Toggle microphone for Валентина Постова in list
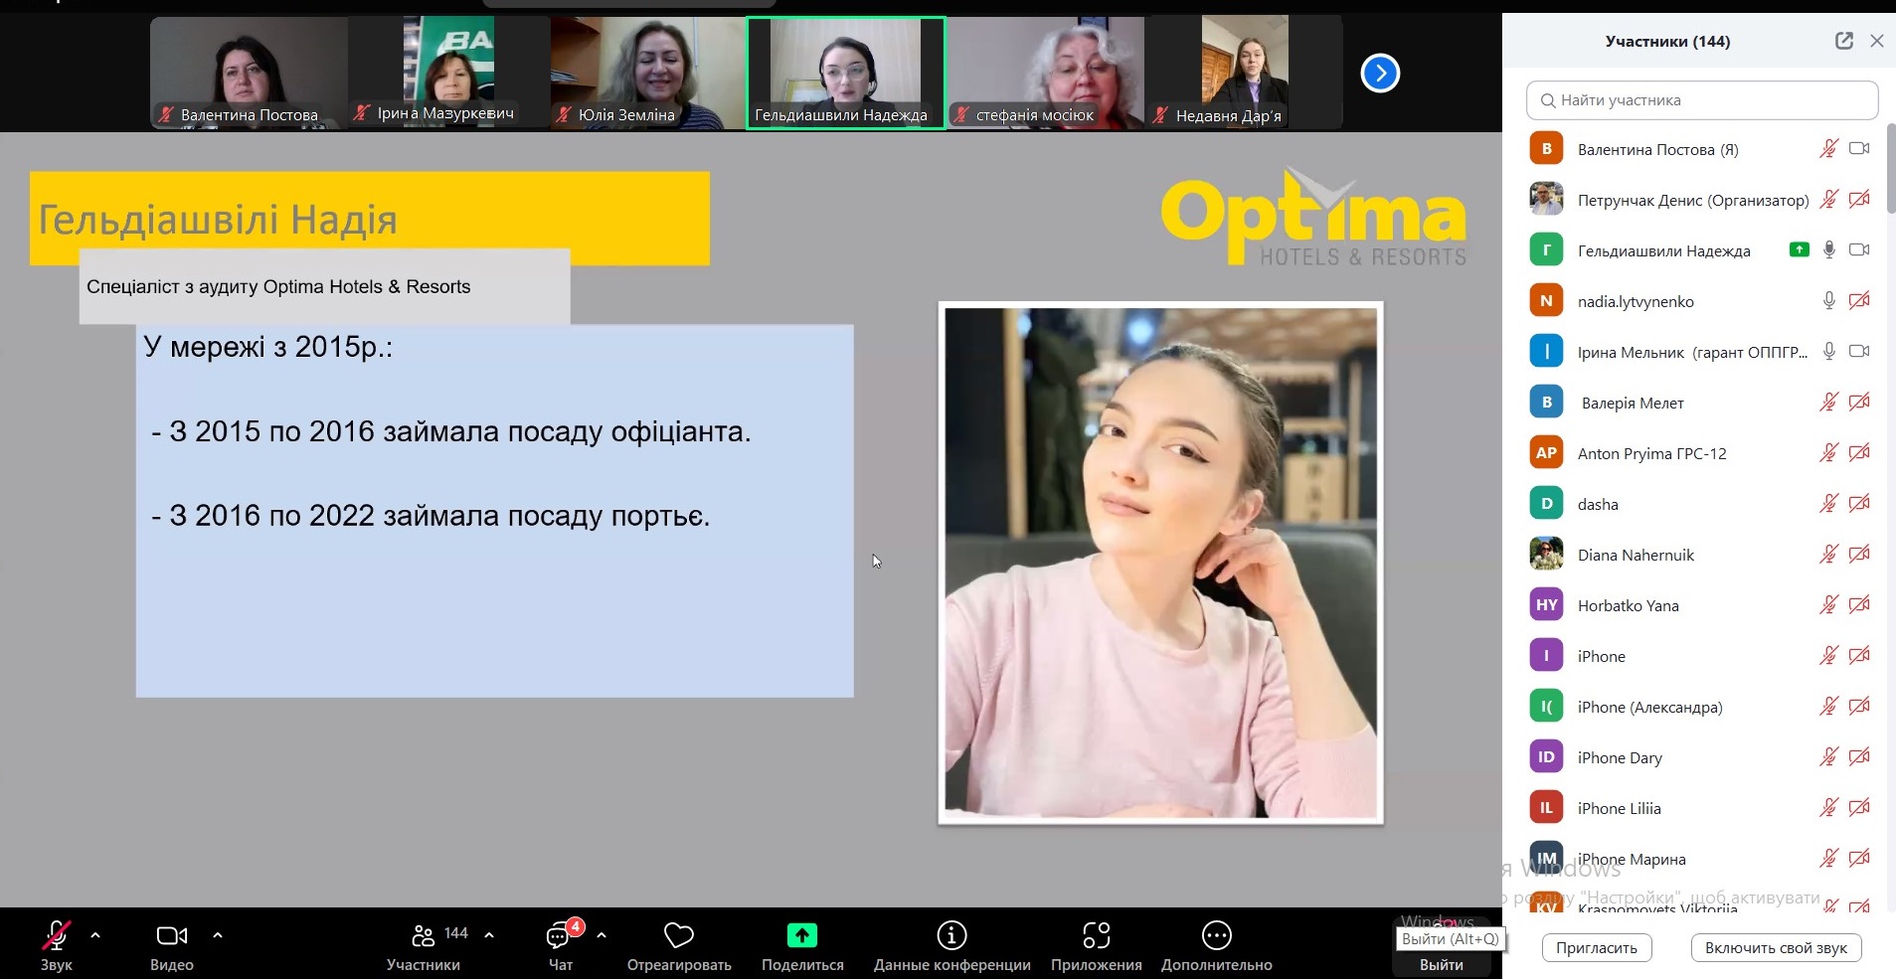Screen dimensions: 1896x979 [1828, 149]
